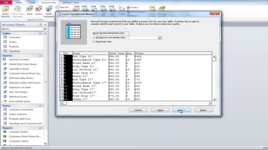268x150 pixels.
Task: Switch to the Home tab
Action: coord(19,2)
